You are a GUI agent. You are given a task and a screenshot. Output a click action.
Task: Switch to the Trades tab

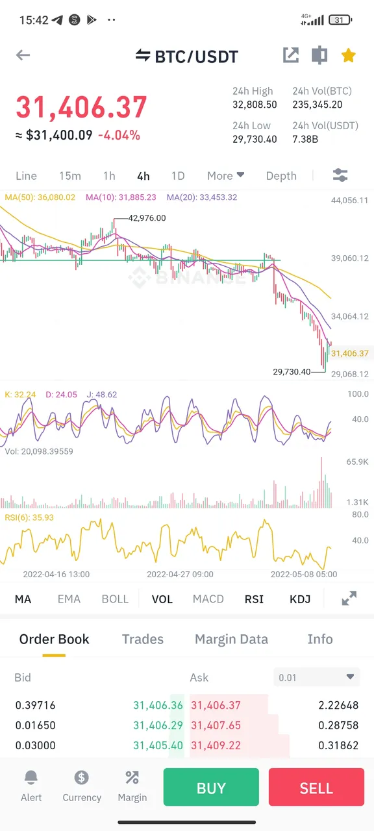pos(143,639)
